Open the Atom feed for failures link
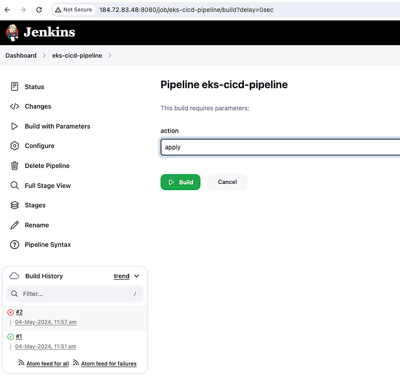The image size is (400, 378). 109,364
